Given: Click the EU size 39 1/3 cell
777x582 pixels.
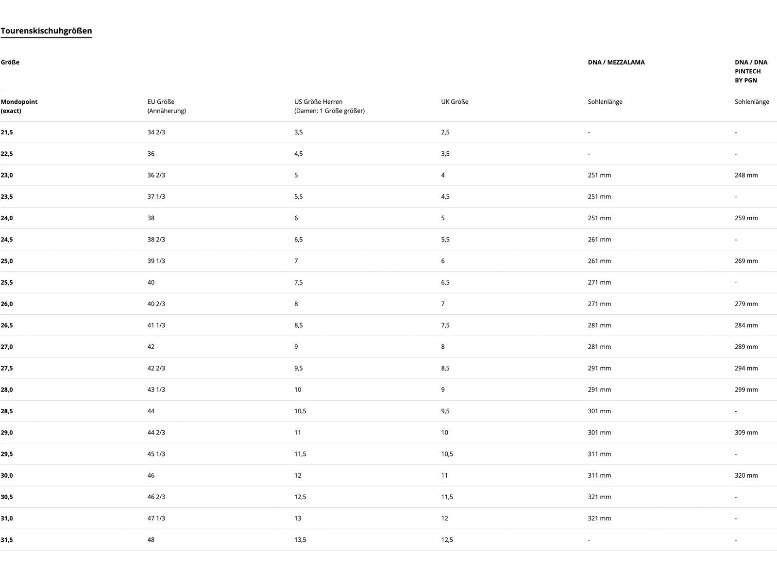Looking at the screenshot, I should (156, 261).
